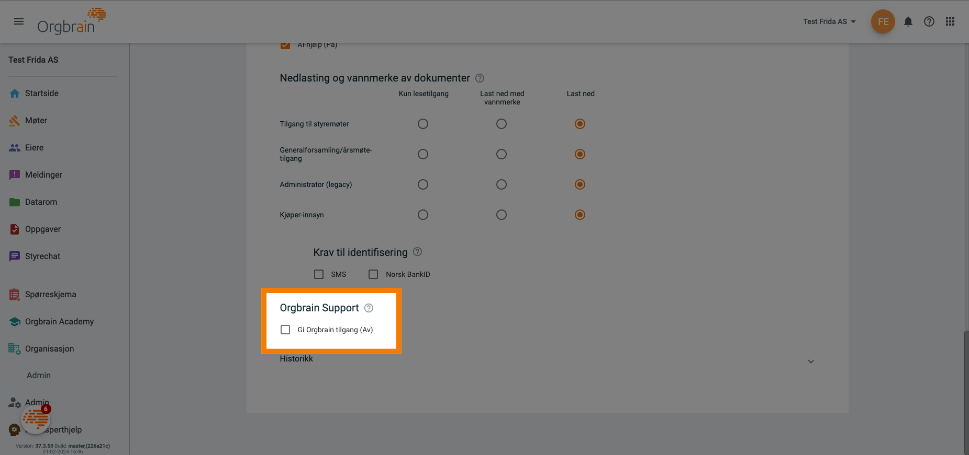Click the notification bell icon
This screenshot has height=455, width=969.
(x=908, y=21)
